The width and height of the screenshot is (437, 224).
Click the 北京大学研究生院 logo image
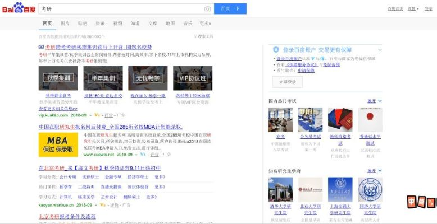point(311,189)
